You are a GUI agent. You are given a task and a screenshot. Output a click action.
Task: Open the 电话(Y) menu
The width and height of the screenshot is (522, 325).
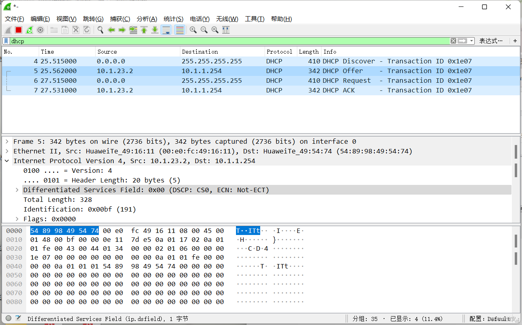(200, 19)
